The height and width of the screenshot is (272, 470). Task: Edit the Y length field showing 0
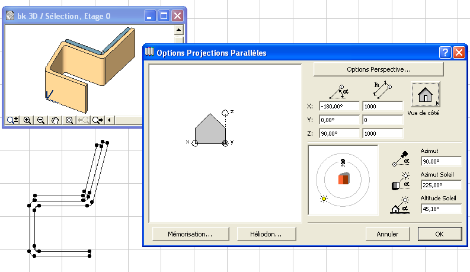[383, 120]
